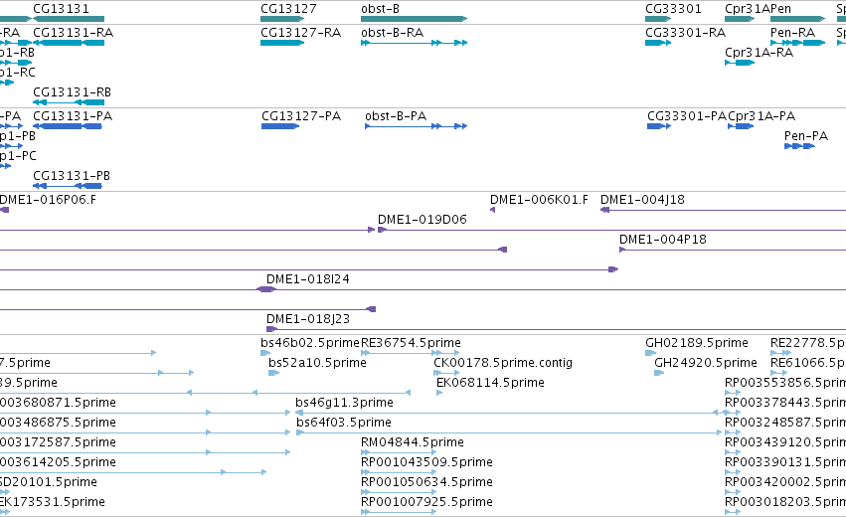Select the DME1-004J18 clone arrow
This screenshot has height=517, width=846.
723,210
